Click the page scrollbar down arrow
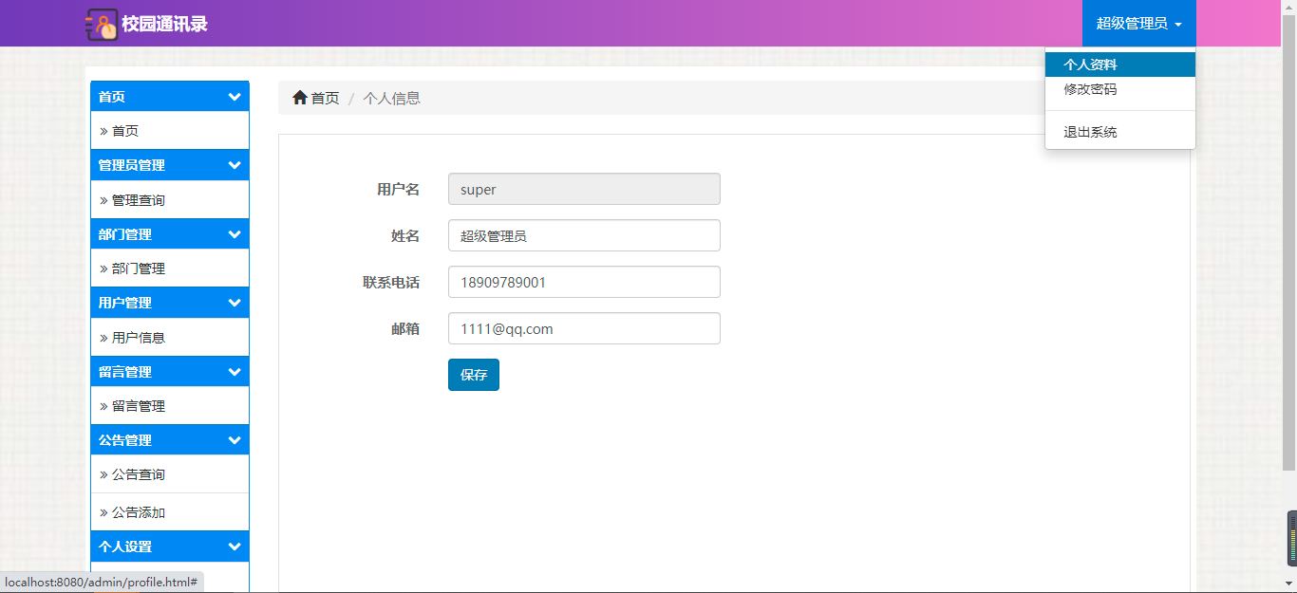This screenshot has width=1297, height=593. (x=1289, y=584)
